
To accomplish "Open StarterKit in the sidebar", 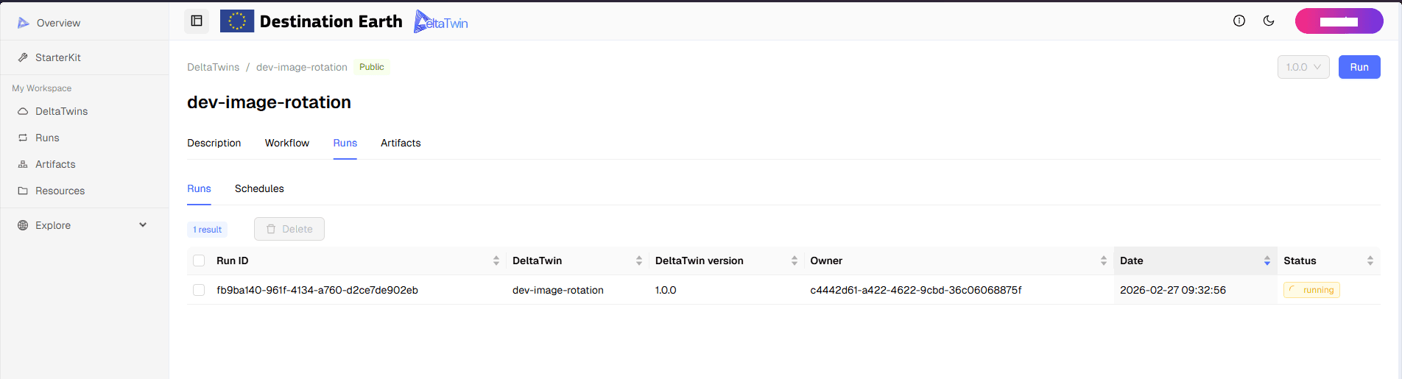I will click(57, 57).
